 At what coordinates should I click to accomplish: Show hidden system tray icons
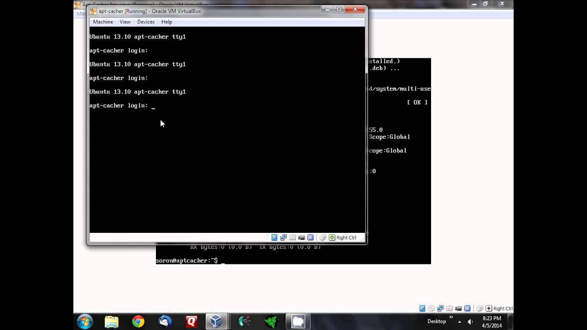(x=460, y=322)
